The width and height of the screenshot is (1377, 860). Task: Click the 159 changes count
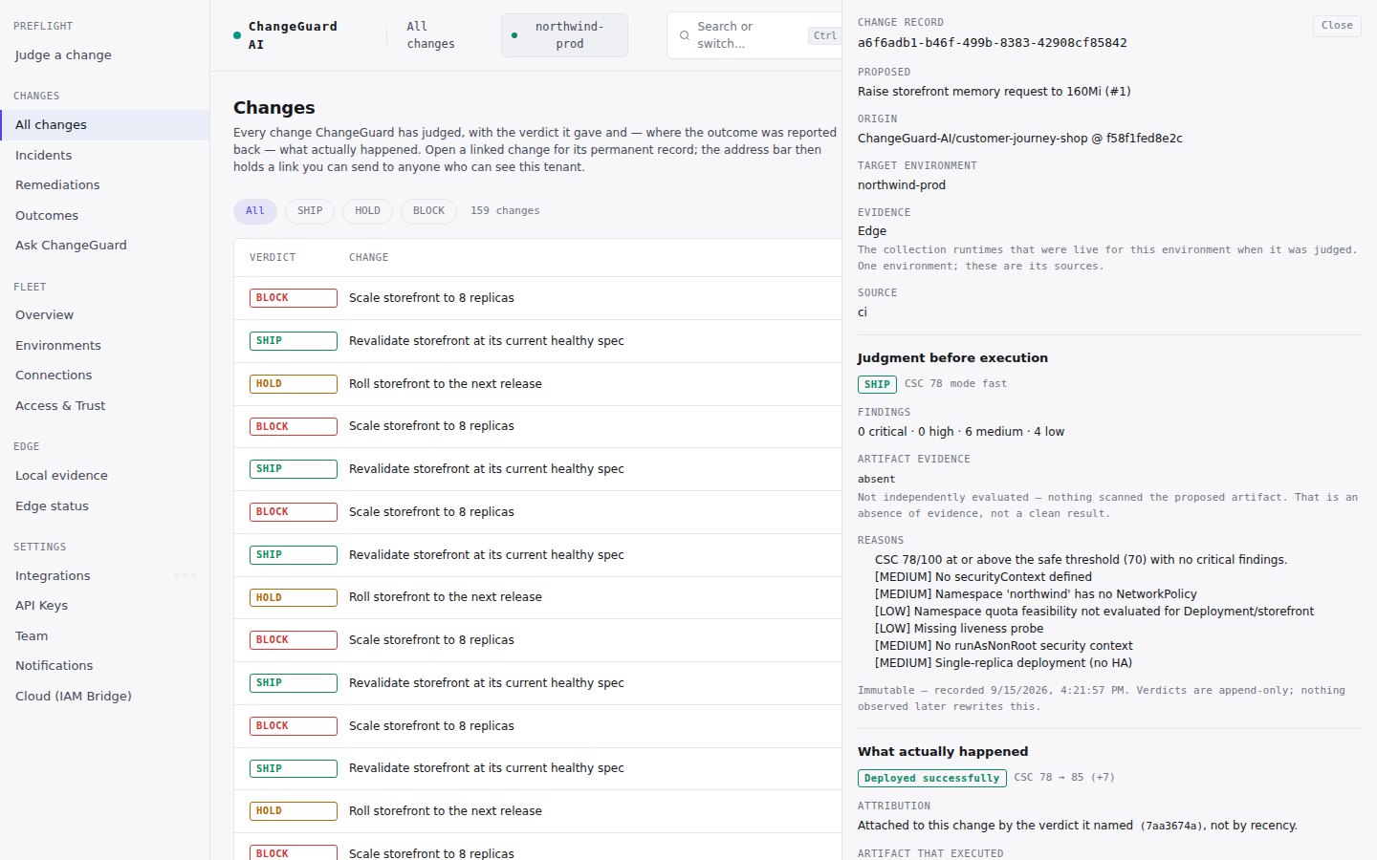click(505, 211)
